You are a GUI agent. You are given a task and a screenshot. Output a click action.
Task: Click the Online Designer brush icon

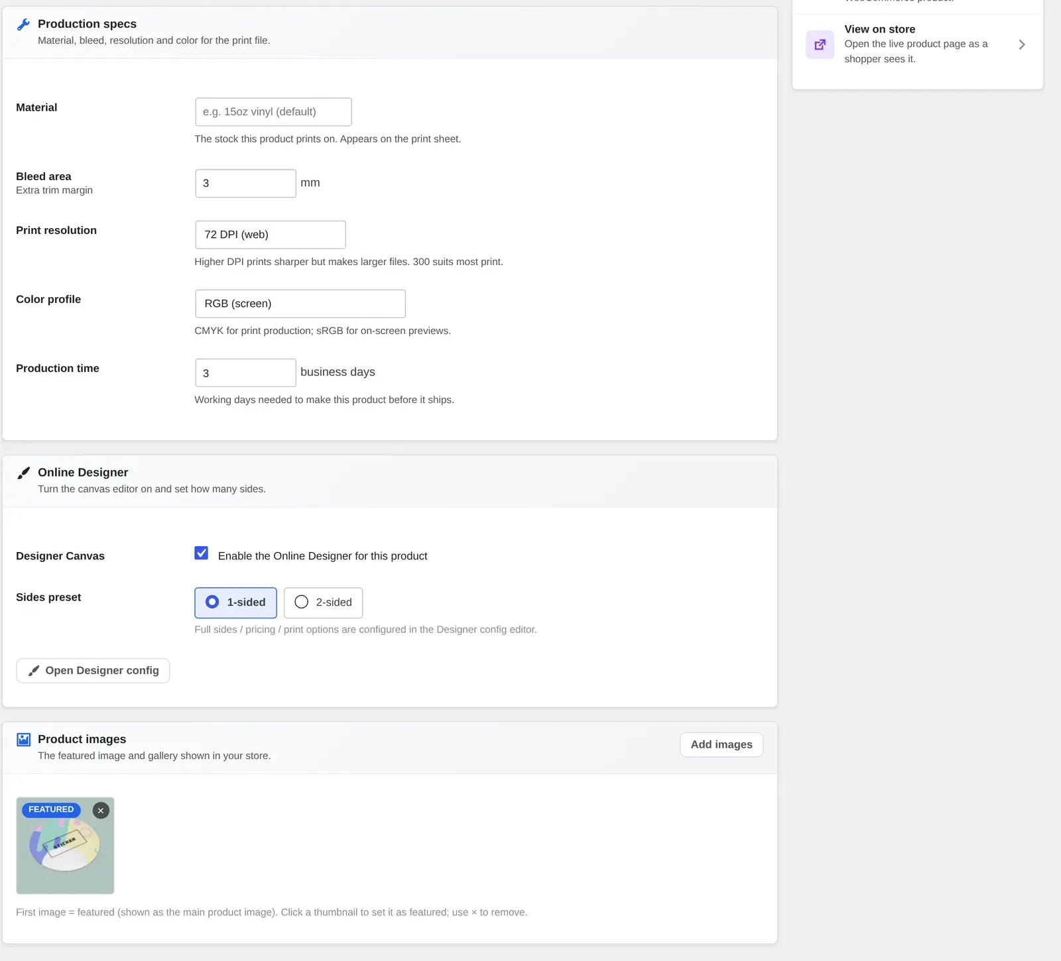click(x=23, y=473)
